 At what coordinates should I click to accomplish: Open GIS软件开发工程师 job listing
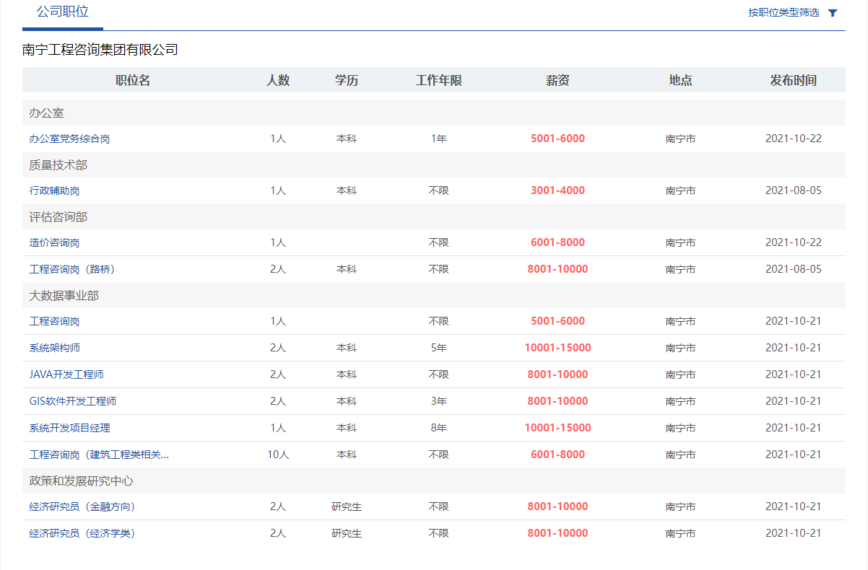(x=73, y=401)
